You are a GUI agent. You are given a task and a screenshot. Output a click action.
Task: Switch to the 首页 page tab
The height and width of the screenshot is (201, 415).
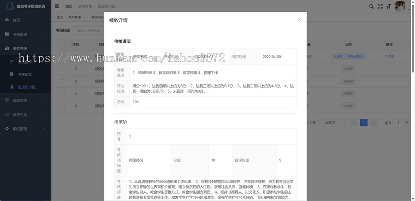60,17
